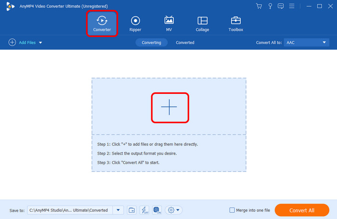
Task: Go to the Collage tab
Action: pos(202,24)
